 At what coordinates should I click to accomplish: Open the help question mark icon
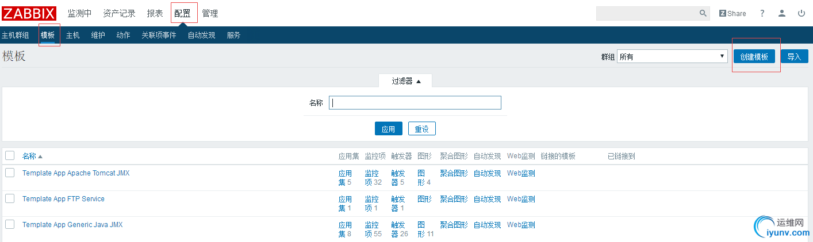click(x=762, y=13)
